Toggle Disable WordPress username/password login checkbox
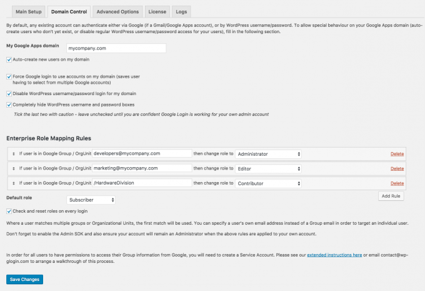Image resolution: width=425 pixels, height=291 pixels. (9, 94)
